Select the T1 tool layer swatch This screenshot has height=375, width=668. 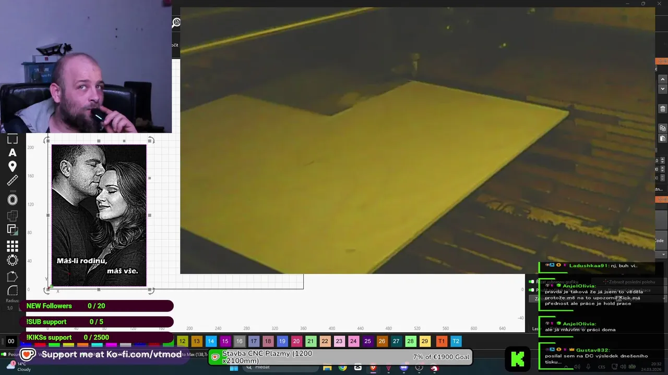pyautogui.click(x=442, y=342)
